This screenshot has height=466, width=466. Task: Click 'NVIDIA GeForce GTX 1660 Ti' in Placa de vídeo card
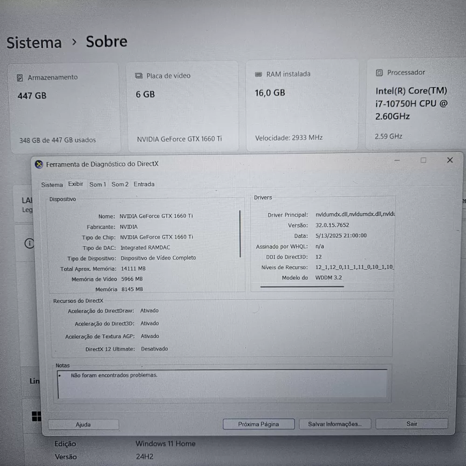(x=179, y=139)
